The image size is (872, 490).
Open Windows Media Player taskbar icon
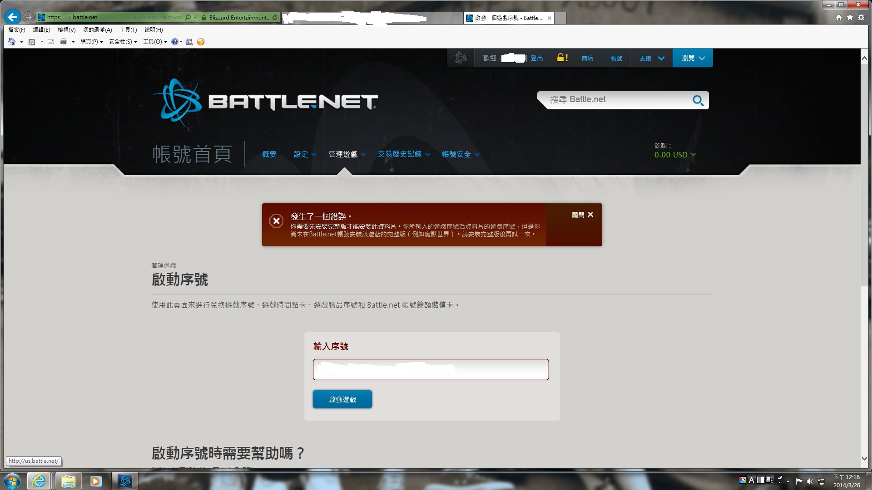[96, 481]
